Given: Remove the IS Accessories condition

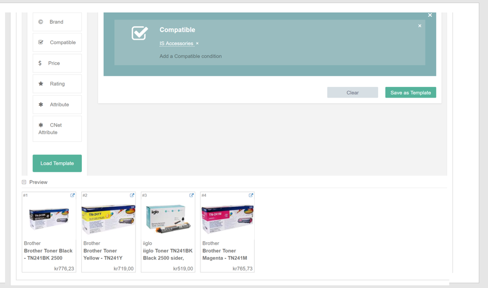Looking at the screenshot, I should pyautogui.click(x=197, y=43).
